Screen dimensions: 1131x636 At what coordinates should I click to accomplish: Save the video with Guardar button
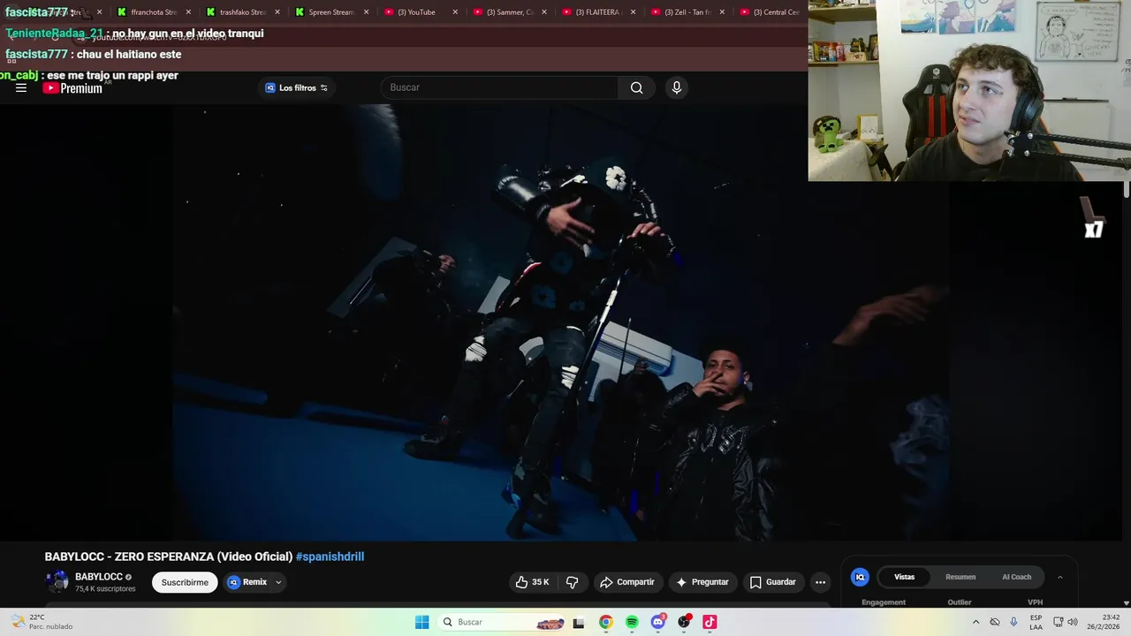tap(773, 582)
